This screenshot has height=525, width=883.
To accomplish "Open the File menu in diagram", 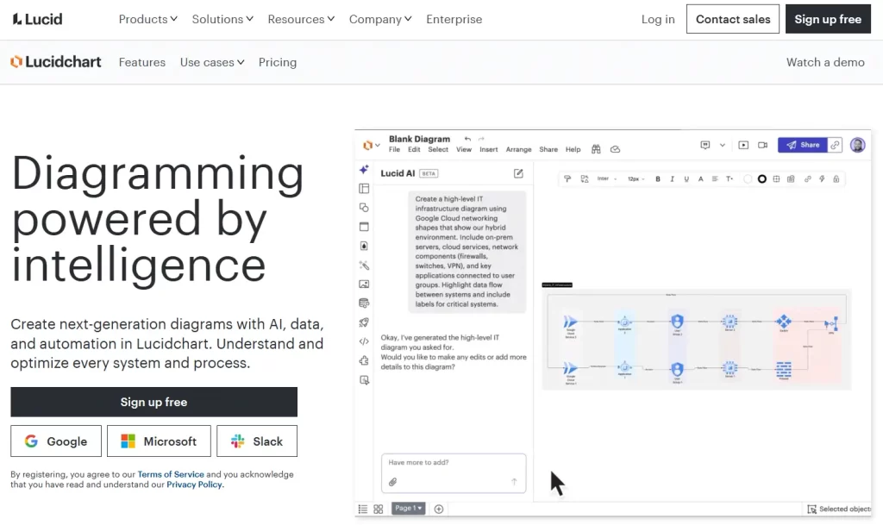I will [394, 149].
